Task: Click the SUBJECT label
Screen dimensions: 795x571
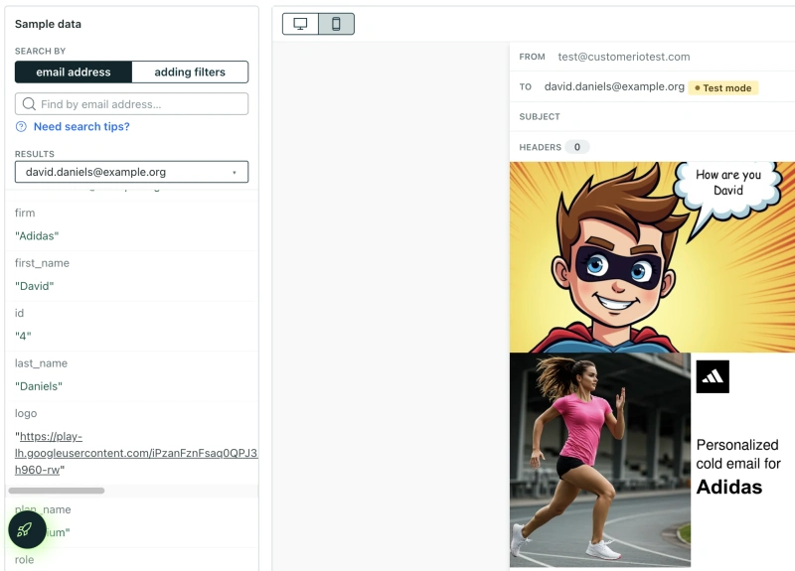Action: [540, 116]
